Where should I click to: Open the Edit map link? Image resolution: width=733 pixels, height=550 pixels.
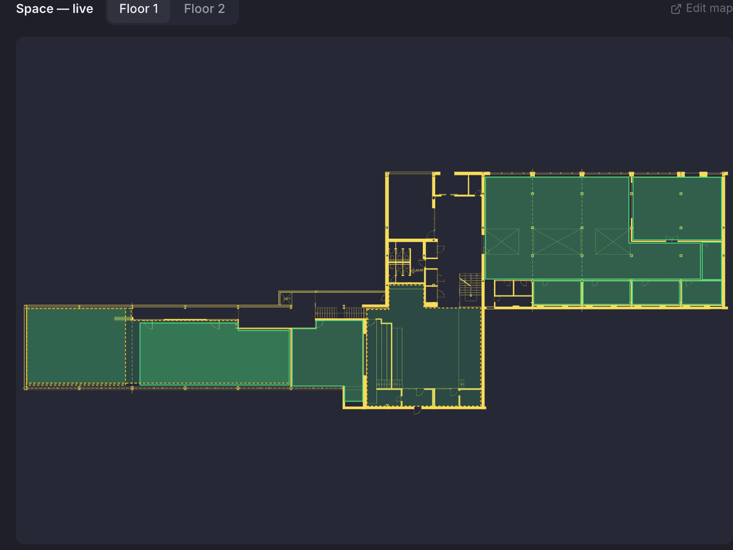702,8
